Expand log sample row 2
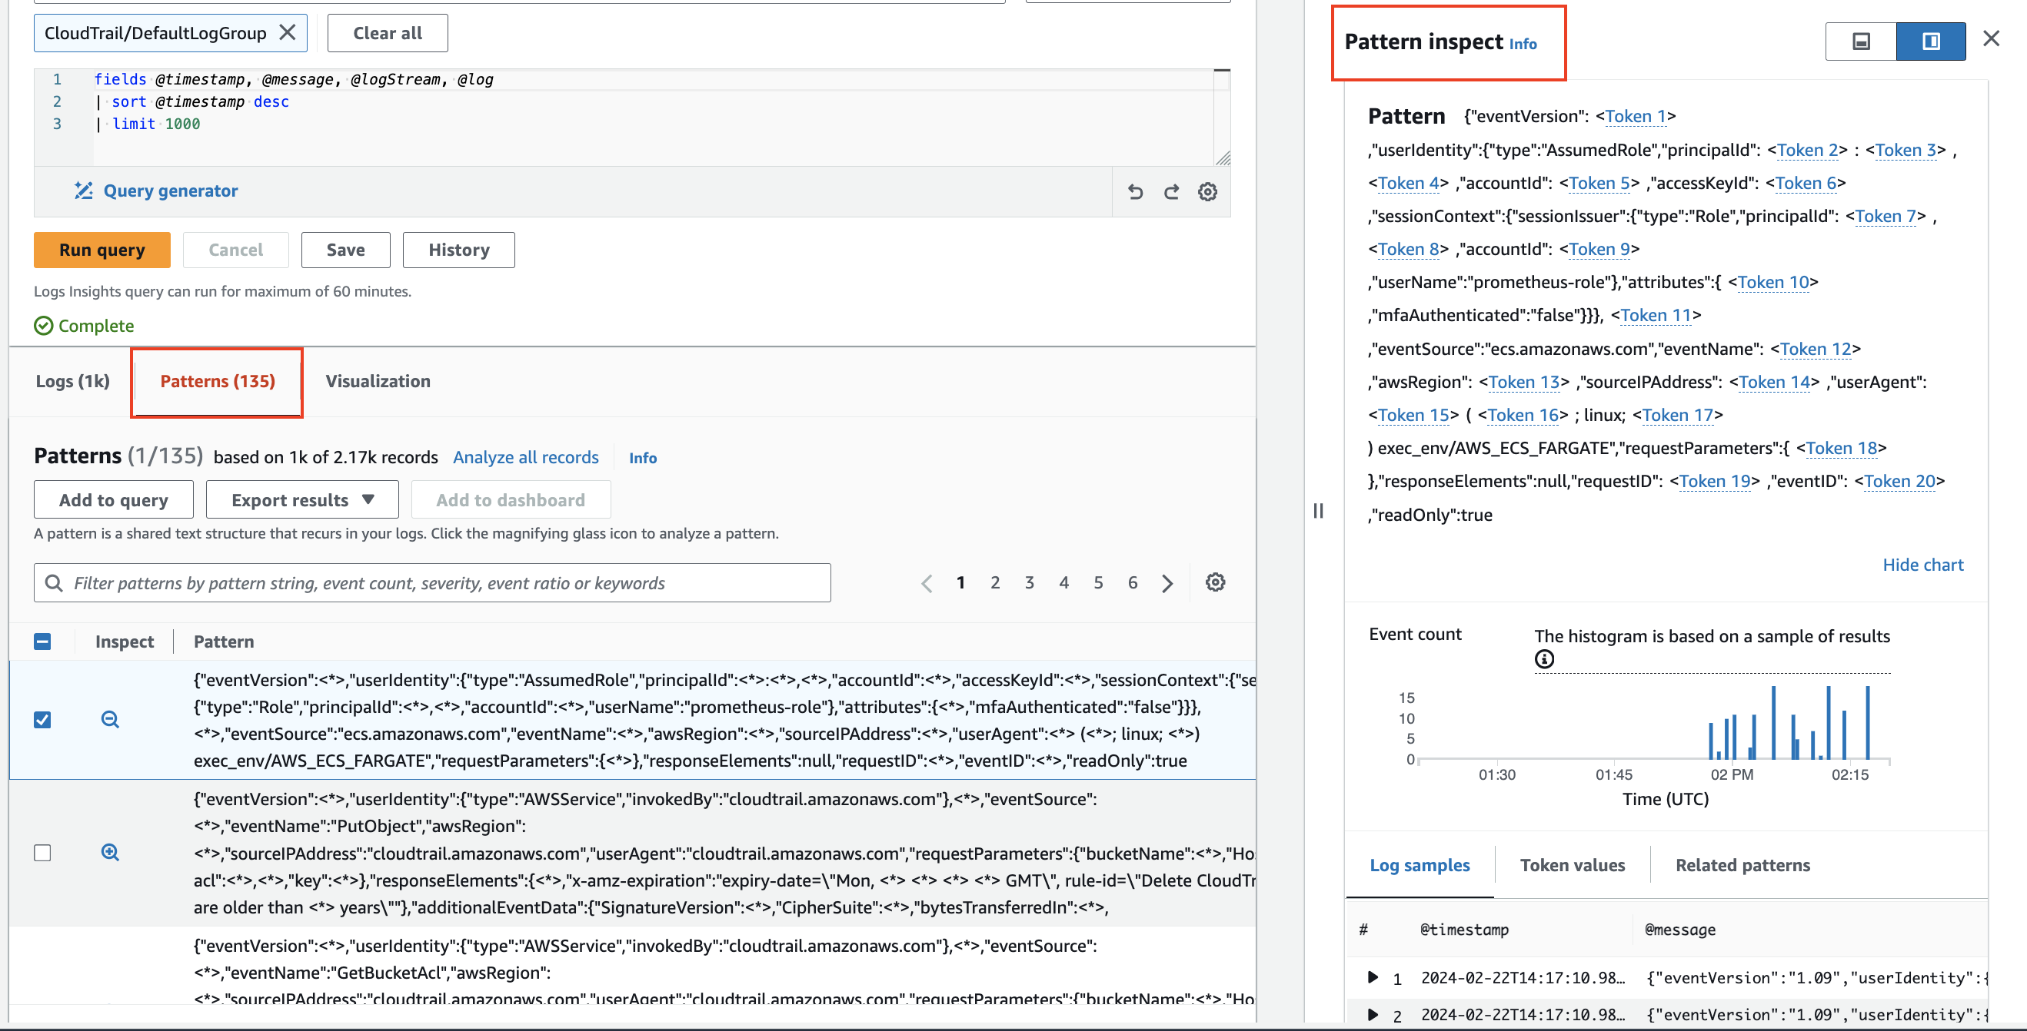This screenshot has width=2027, height=1031. point(1373,1013)
